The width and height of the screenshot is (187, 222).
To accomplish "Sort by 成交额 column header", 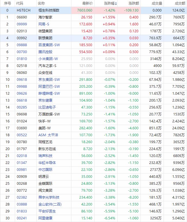I will coord(180,3).
